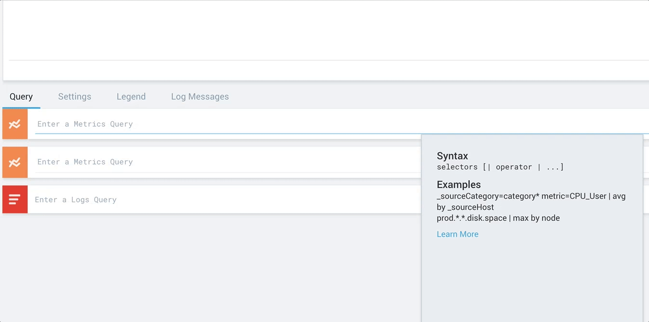Select the Query tab
The width and height of the screenshot is (649, 322).
coord(21,96)
